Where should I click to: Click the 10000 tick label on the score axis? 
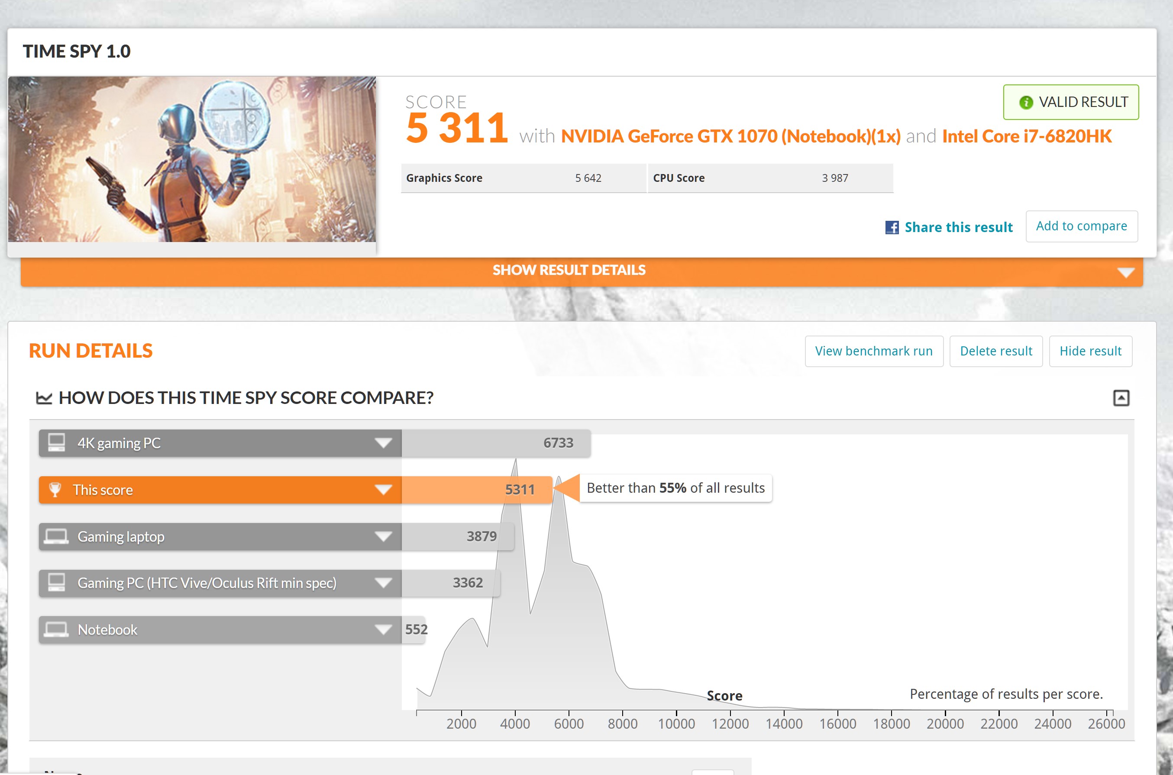click(676, 724)
